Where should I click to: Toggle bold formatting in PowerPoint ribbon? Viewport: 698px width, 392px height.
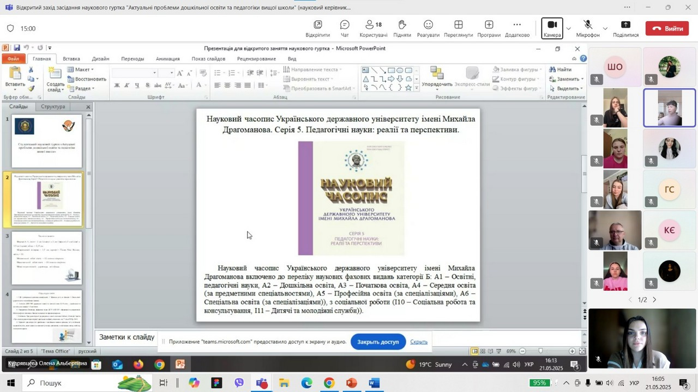pyautogui.click(x=117, y=85)
